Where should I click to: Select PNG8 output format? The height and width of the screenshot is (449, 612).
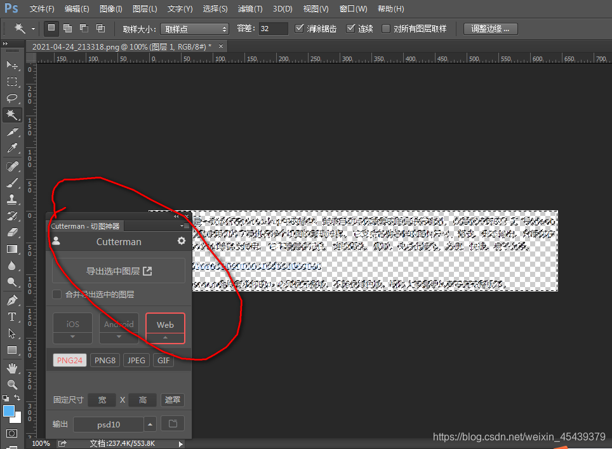click(105, 360)
